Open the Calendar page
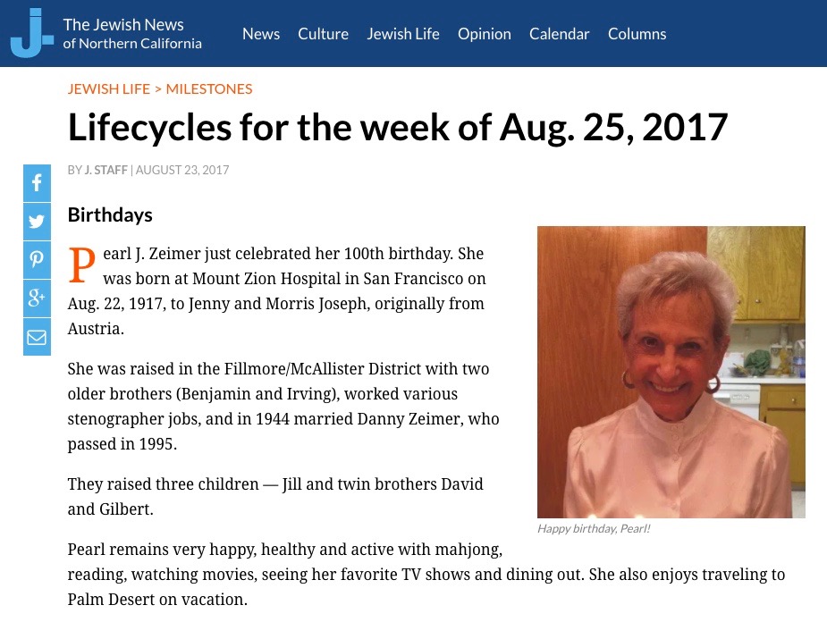 (x=559, y=34)
